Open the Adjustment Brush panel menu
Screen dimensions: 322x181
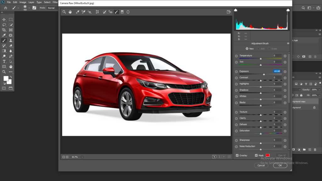click(x=288, y=43)
